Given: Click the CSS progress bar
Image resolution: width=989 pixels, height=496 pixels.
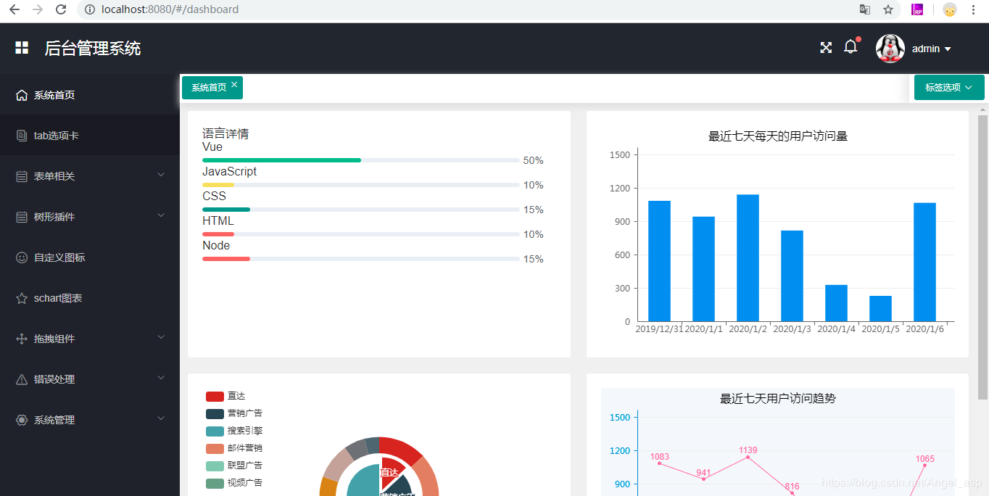Looking at the screenshot, I should [361, 210].
